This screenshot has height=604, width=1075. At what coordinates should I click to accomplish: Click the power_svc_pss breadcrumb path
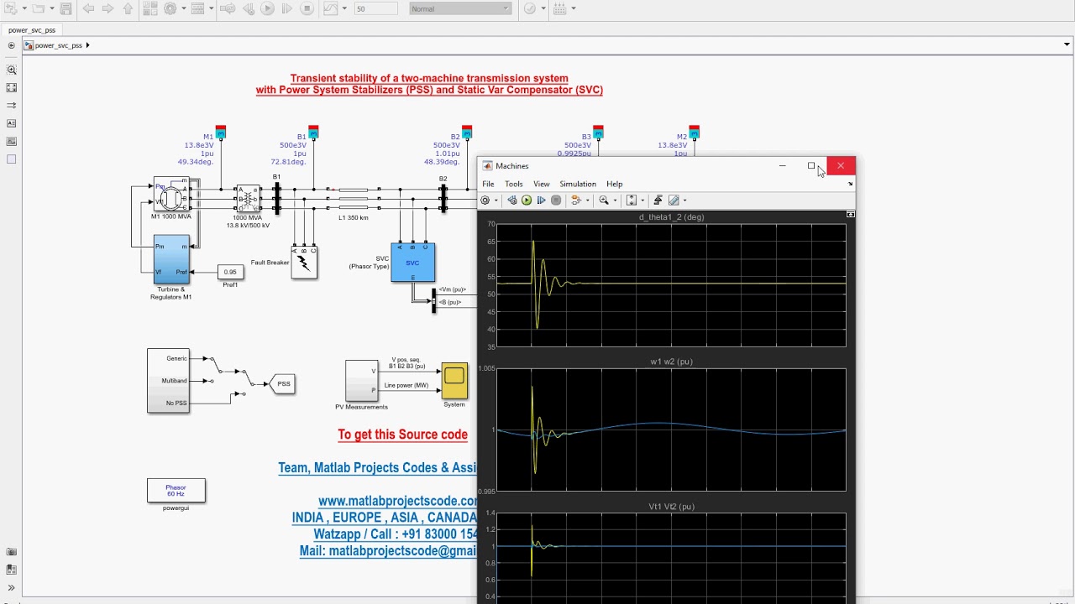point(59,45)
